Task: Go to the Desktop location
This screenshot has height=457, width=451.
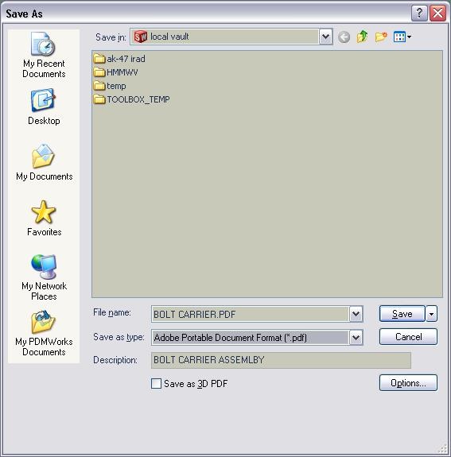Action: (44, 107)
